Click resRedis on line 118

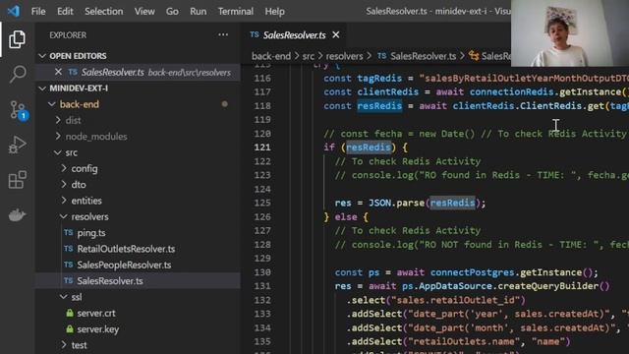pyautogui.click(x=379, y=106)
